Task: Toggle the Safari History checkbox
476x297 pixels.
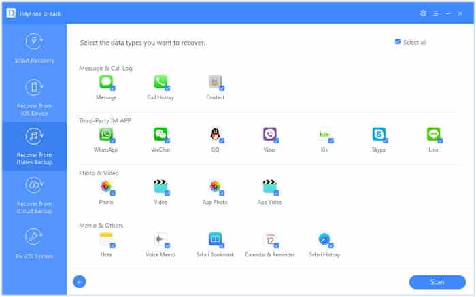Action: (331, 245)
